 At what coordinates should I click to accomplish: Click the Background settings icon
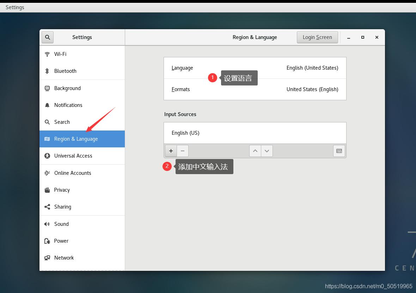47,88
